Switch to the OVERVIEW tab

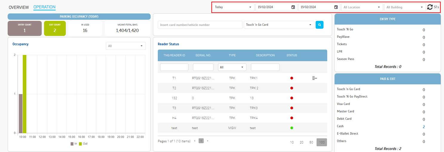(19, 7)
